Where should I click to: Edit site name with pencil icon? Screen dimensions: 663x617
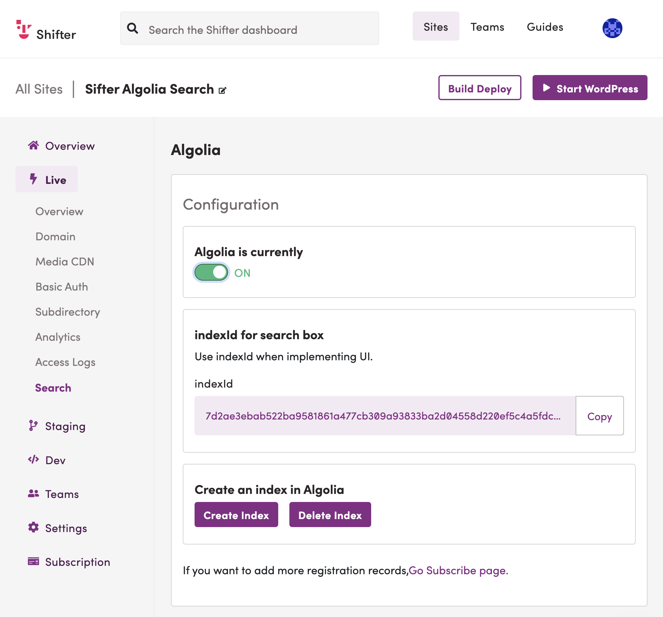(222, 90)
